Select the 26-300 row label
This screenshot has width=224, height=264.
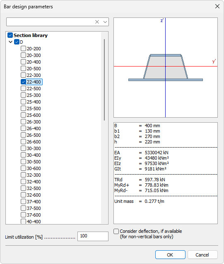(34, 122)
